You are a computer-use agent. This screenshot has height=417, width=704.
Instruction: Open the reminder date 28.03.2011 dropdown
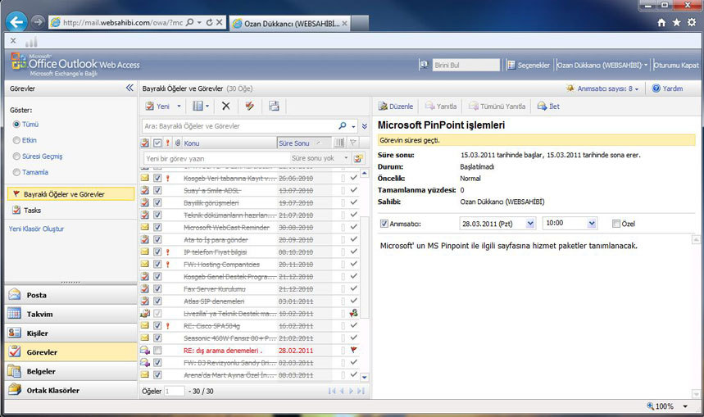pyautogui.click(x=530, y=223)
